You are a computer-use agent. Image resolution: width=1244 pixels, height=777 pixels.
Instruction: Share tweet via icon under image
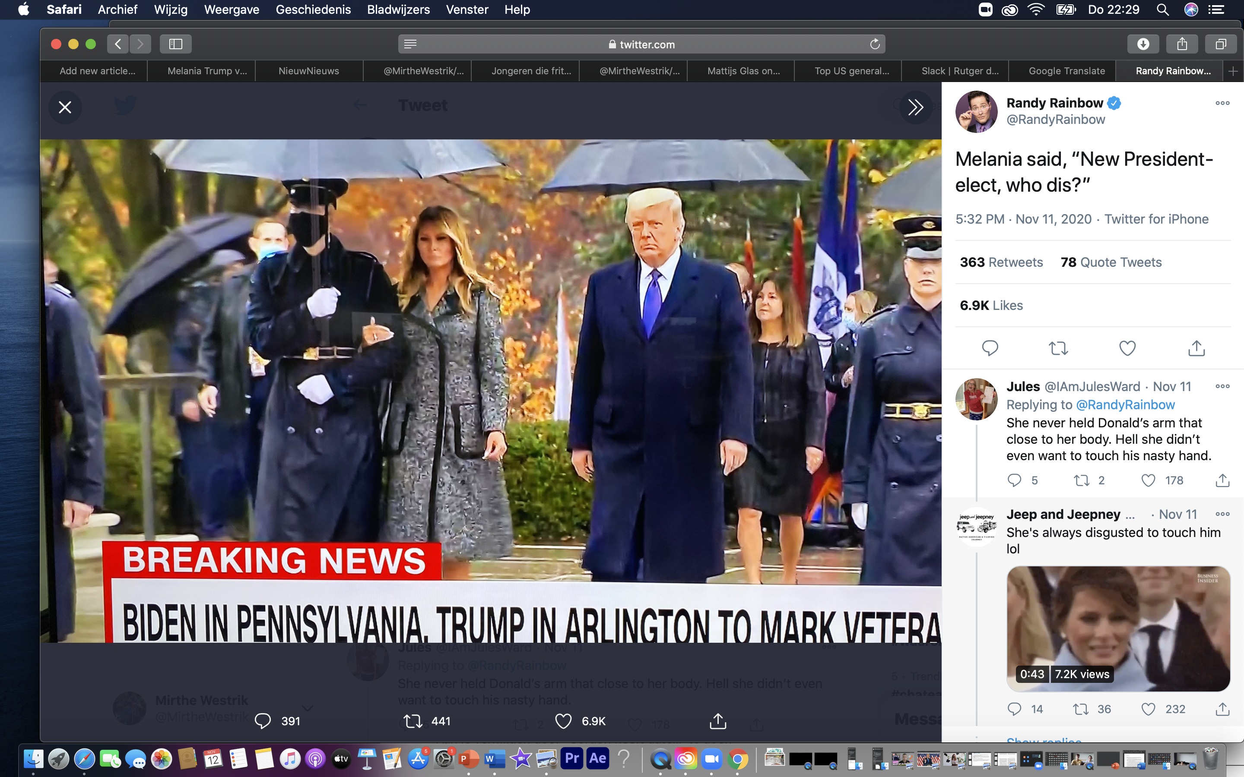pyautogui.click(x=717, y=721)
